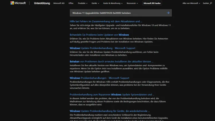Submit search with the arrow icon

(x=168, y=13)
